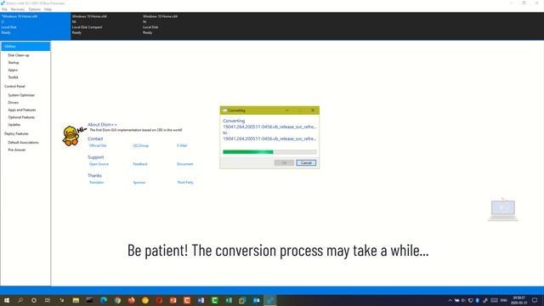This screenshot has height=306, width=544.
Task: Launch Microsoft Edge from the taskbar
Action: (x=104, y=300)
